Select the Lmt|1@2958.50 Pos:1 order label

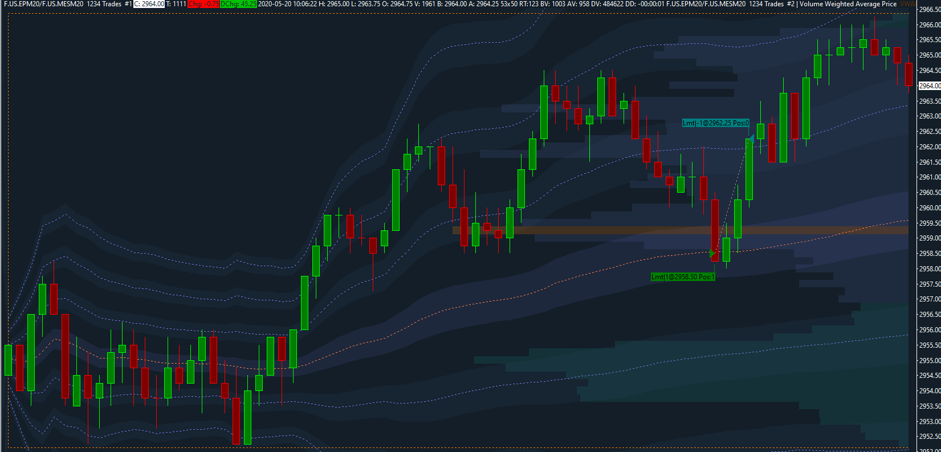(x=683, y=277)
